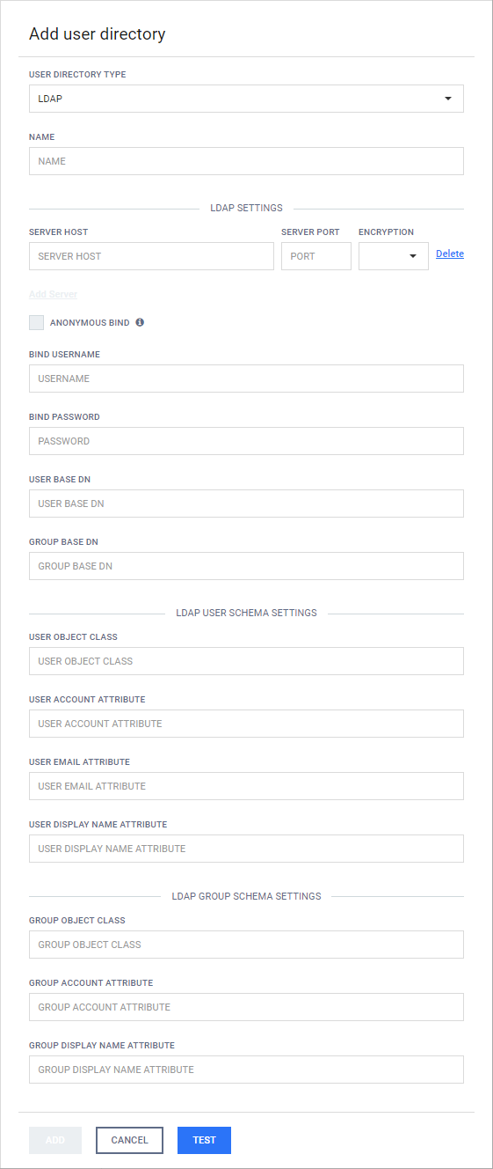Focus the Name input field

tap(246, 161)
